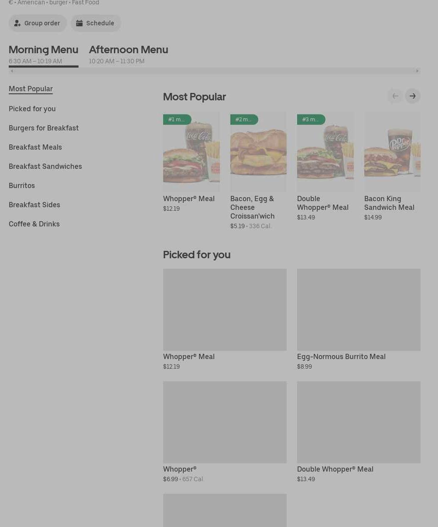Click left arrow of menu scrollbar
The height and width of the screenshot is (527, 438).
(12, 71)
